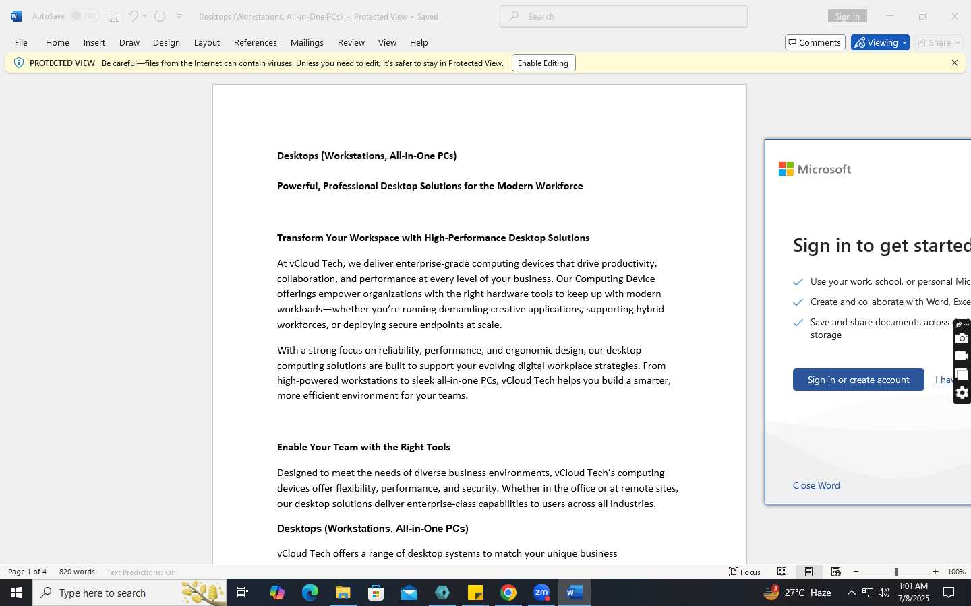Switch to the Layout tab
The image size is (971, 606).
coord(207,42)
